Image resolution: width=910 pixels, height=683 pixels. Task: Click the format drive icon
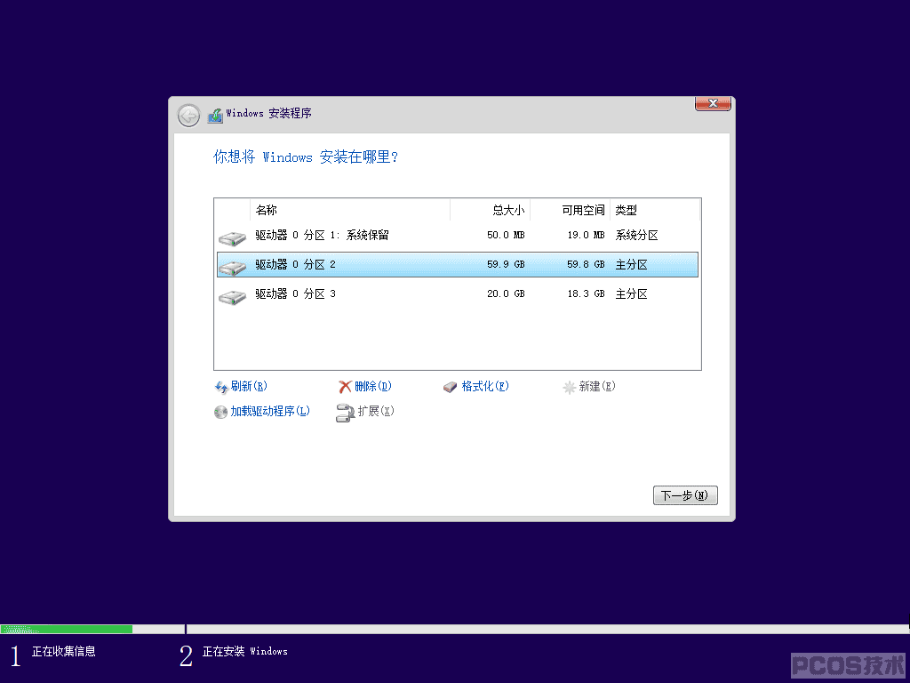[x=451, y=387]
